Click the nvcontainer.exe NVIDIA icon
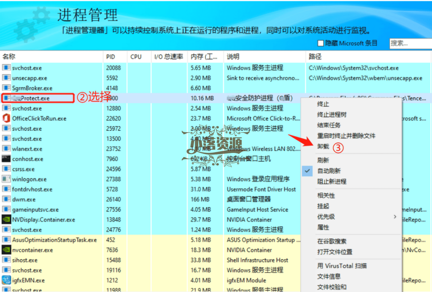 (6, 250)
